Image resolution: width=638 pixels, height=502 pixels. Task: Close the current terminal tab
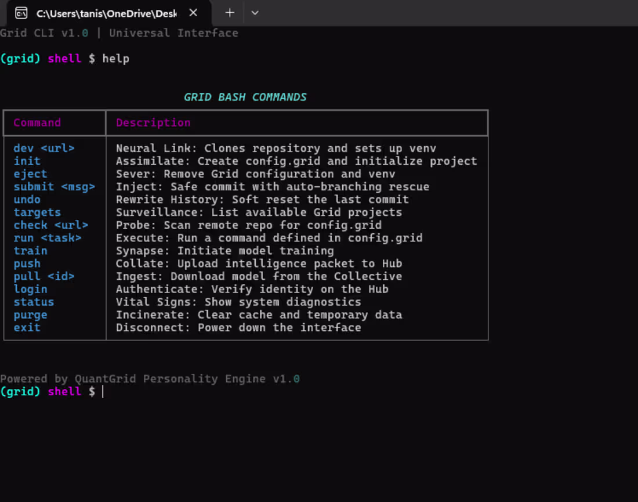click(x=193, y=13)
